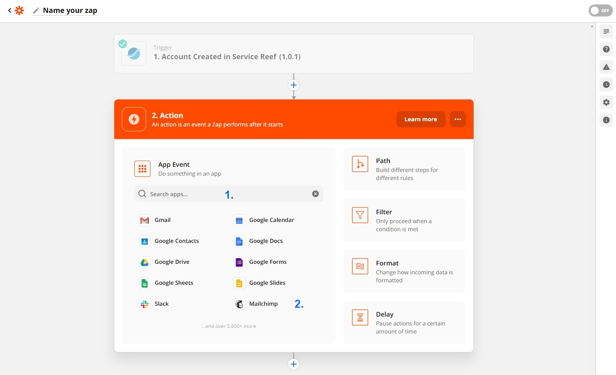Add a step below the action
616x375 pixels.
tap(294, 364)
